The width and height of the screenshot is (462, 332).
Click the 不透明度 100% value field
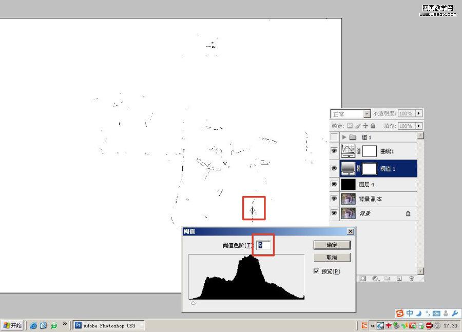pyautogui.click(x=407, y=113)
